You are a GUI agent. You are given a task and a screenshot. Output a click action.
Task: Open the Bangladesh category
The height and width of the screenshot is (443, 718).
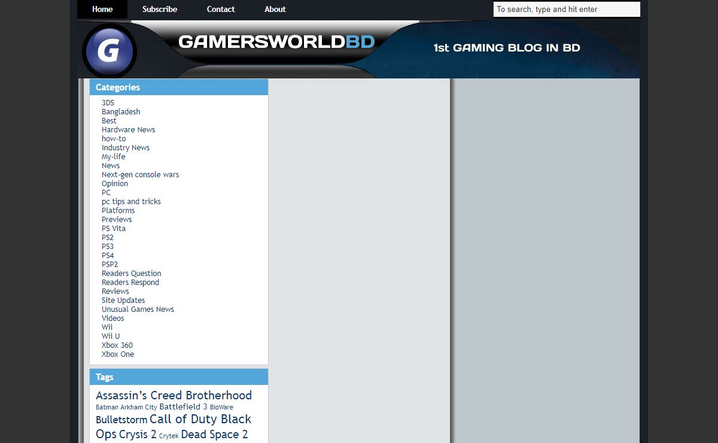tap(121, 112)
